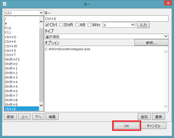Check the Alt modifier checkbox
Image resolution: width=174 pixels, height=138 pixels.
click(x=77, y=25)
